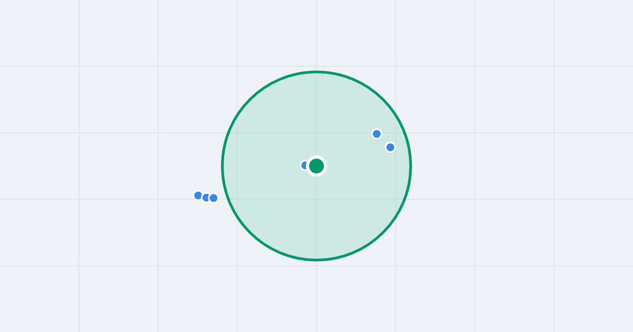Click empty map left of the three-dot cluster
The height and width of the screenshot is (332, 633).
tap(132, 196)
